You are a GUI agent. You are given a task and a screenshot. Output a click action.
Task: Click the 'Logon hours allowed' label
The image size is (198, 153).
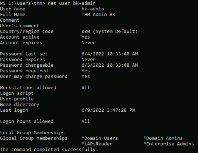pos(27,121)
